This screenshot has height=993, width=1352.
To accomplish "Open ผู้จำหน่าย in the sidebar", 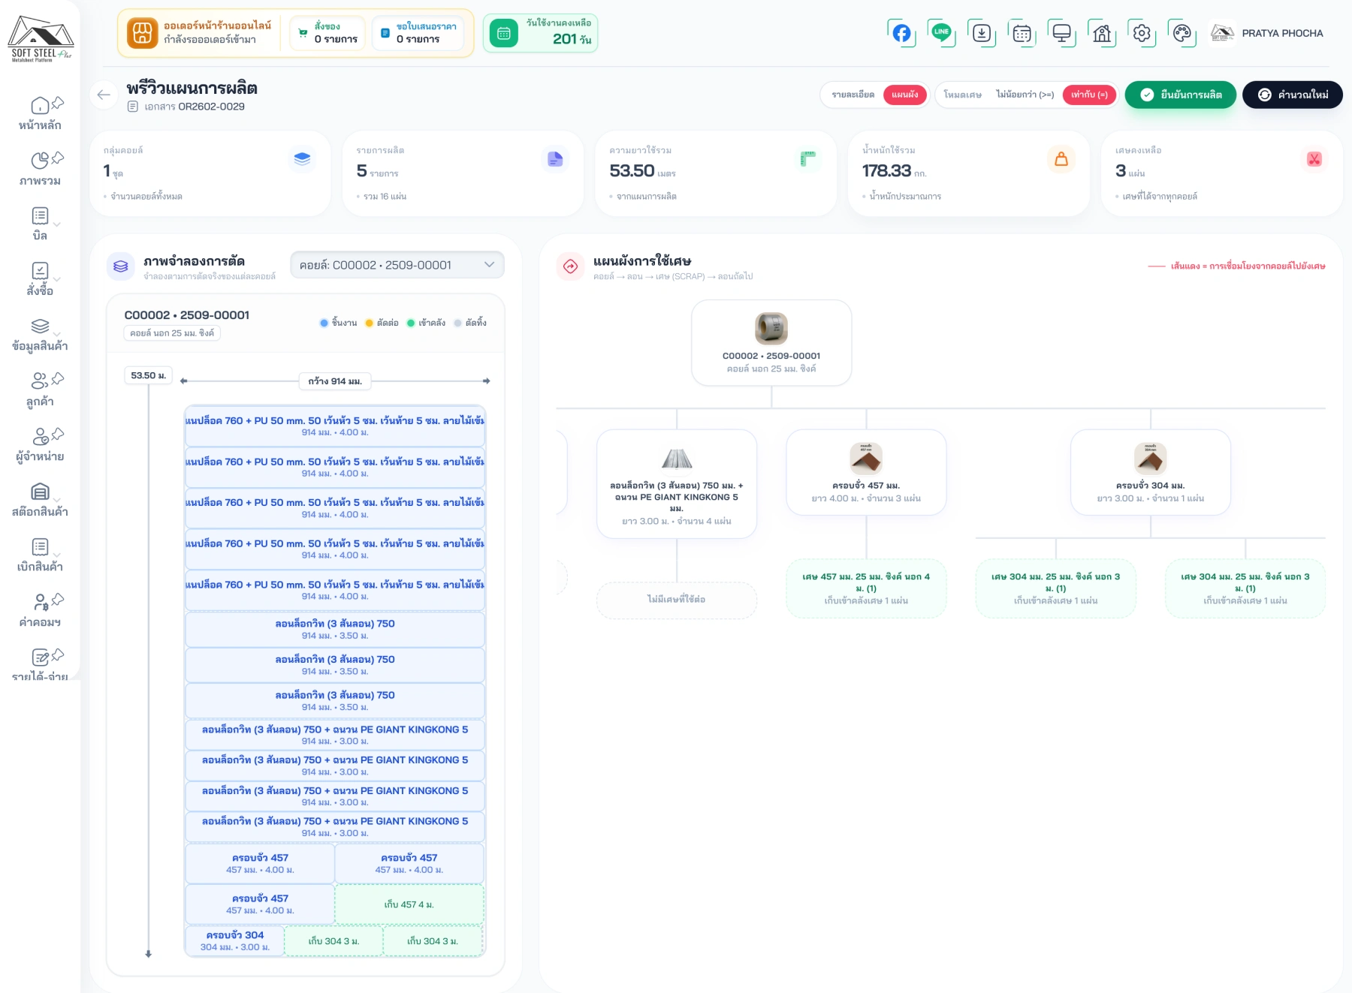I will (x=40, y=445).
